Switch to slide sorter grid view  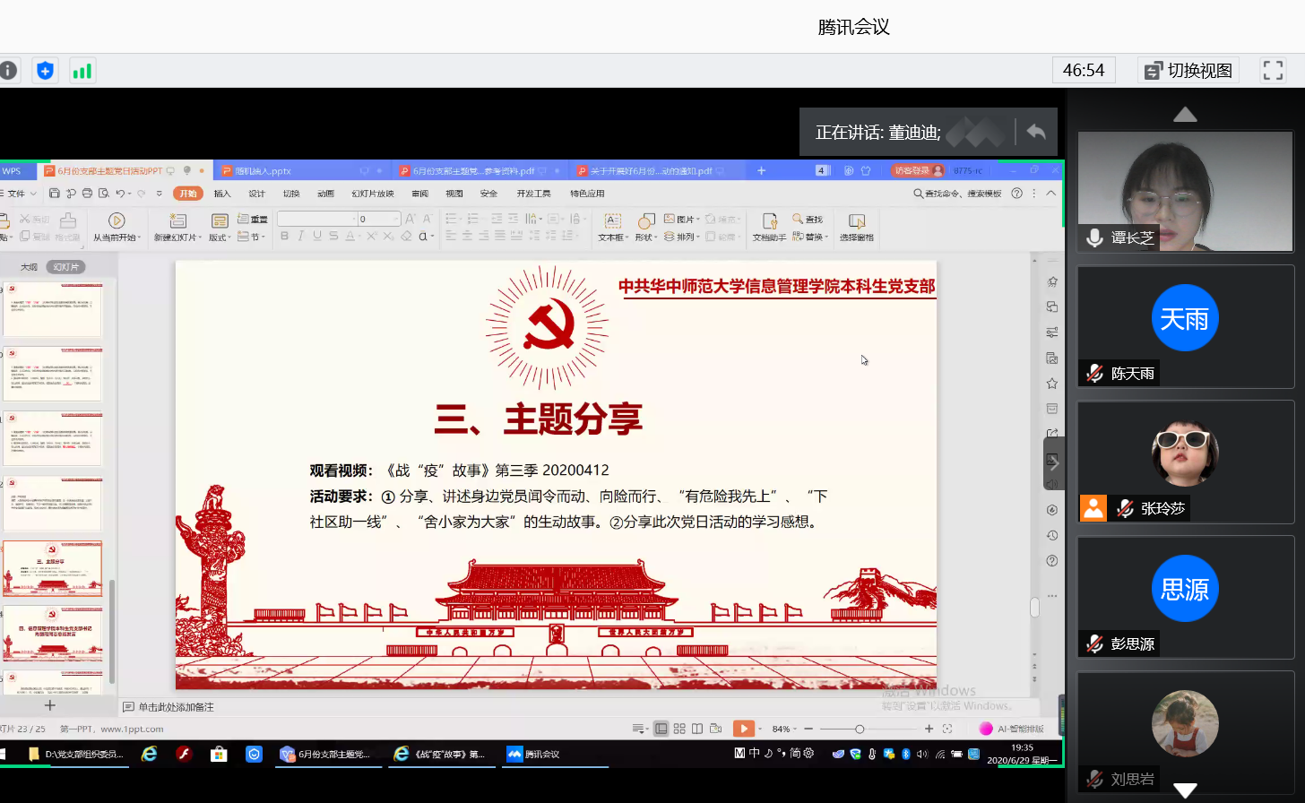point(679,729)
